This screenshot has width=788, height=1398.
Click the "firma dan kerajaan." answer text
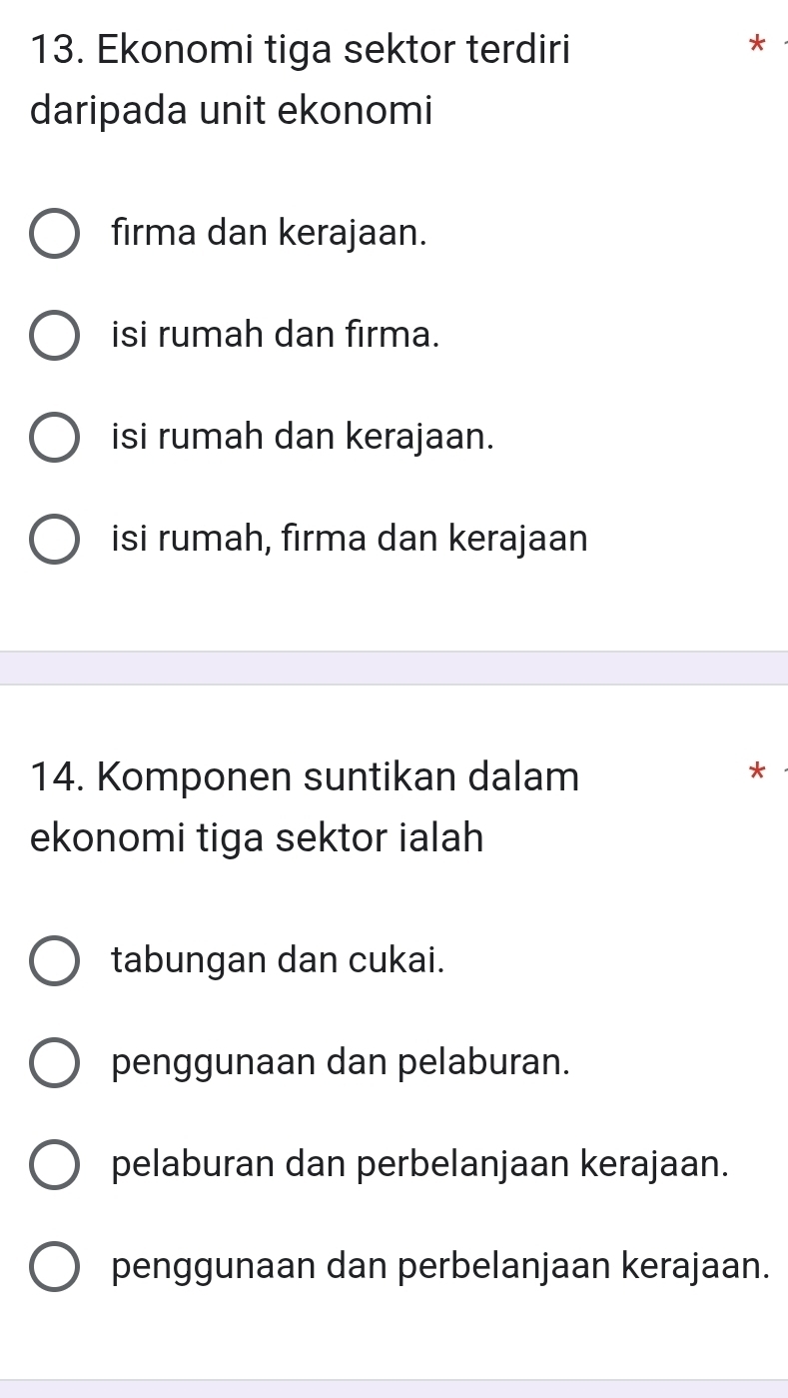coord(271,234)
